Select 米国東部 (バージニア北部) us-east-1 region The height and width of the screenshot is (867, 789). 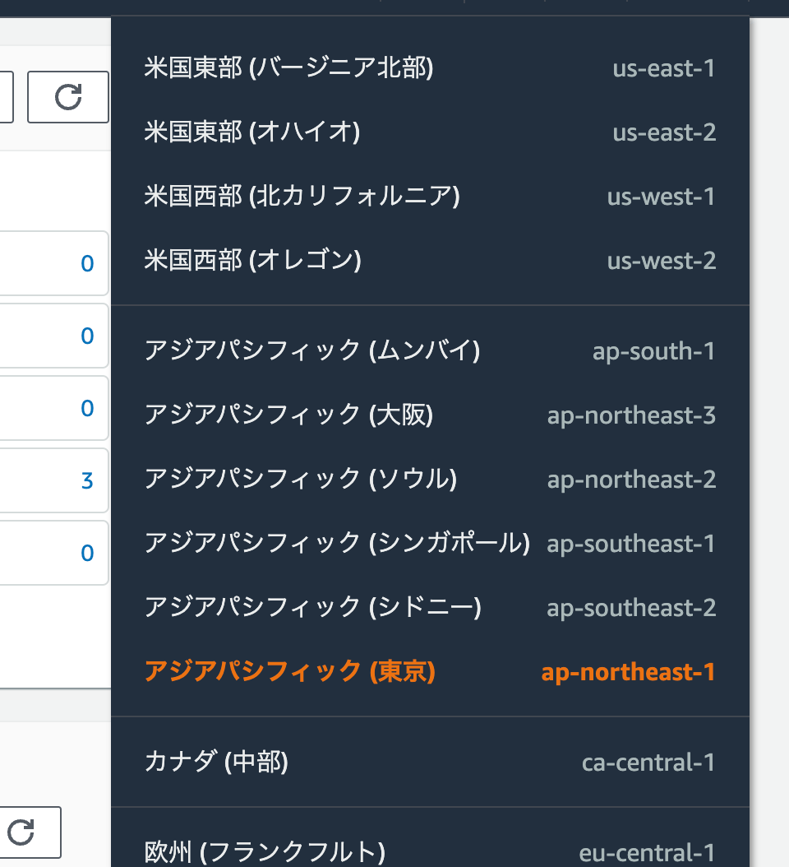pos(430,68)
